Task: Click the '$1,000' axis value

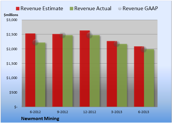Action: click(x=12, y=78)
